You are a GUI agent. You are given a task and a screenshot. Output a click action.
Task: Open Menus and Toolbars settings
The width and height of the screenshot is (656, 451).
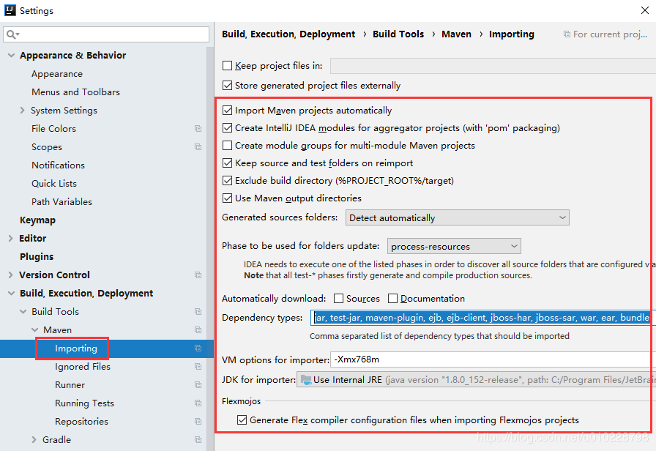[75, 92]
